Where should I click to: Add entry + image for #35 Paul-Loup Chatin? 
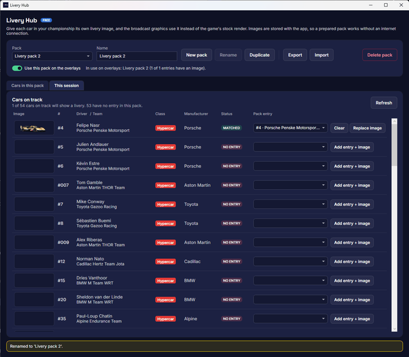352,319
